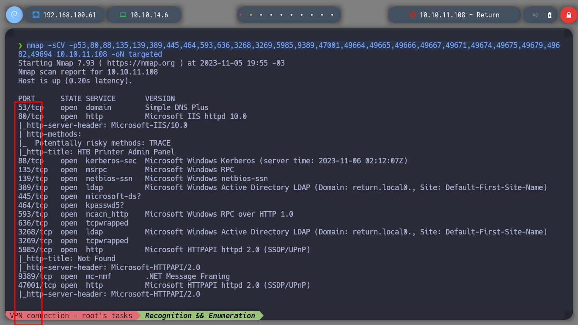
Task: Click 'Potentially risky methods: TRACE' line
Action: [103, 143]
